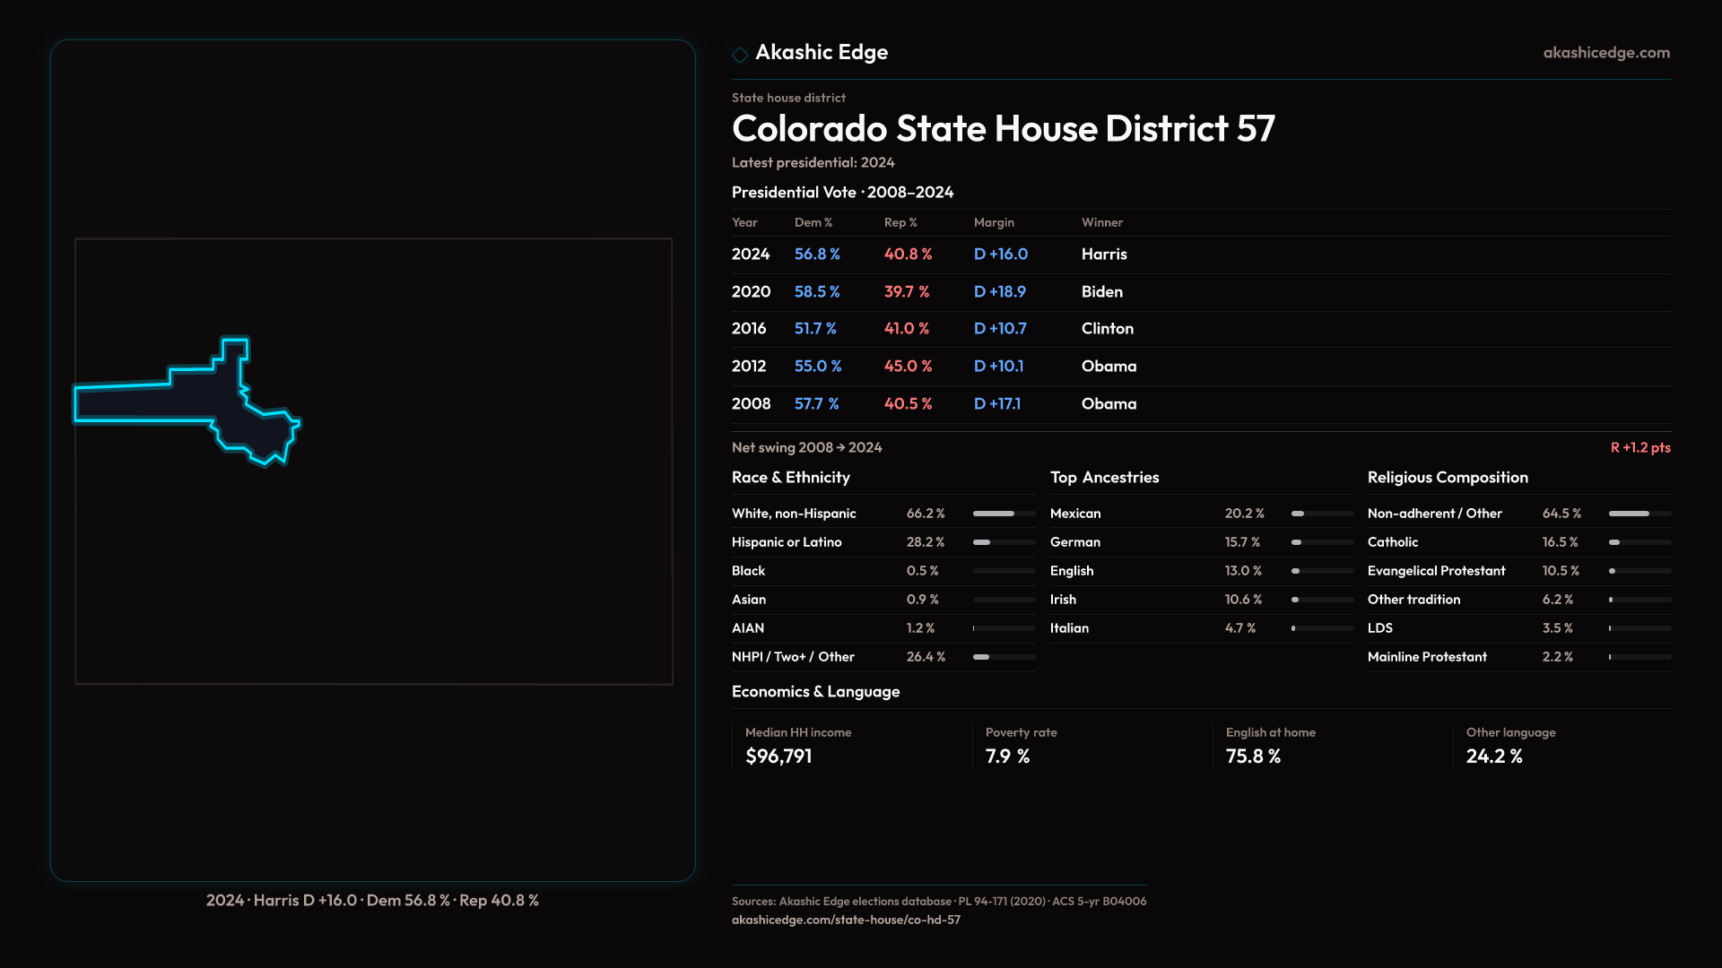Click the Poverty rate 7.9 % stat
The height and width of the screenshot is (968, 1722).
click(1007, 756)
